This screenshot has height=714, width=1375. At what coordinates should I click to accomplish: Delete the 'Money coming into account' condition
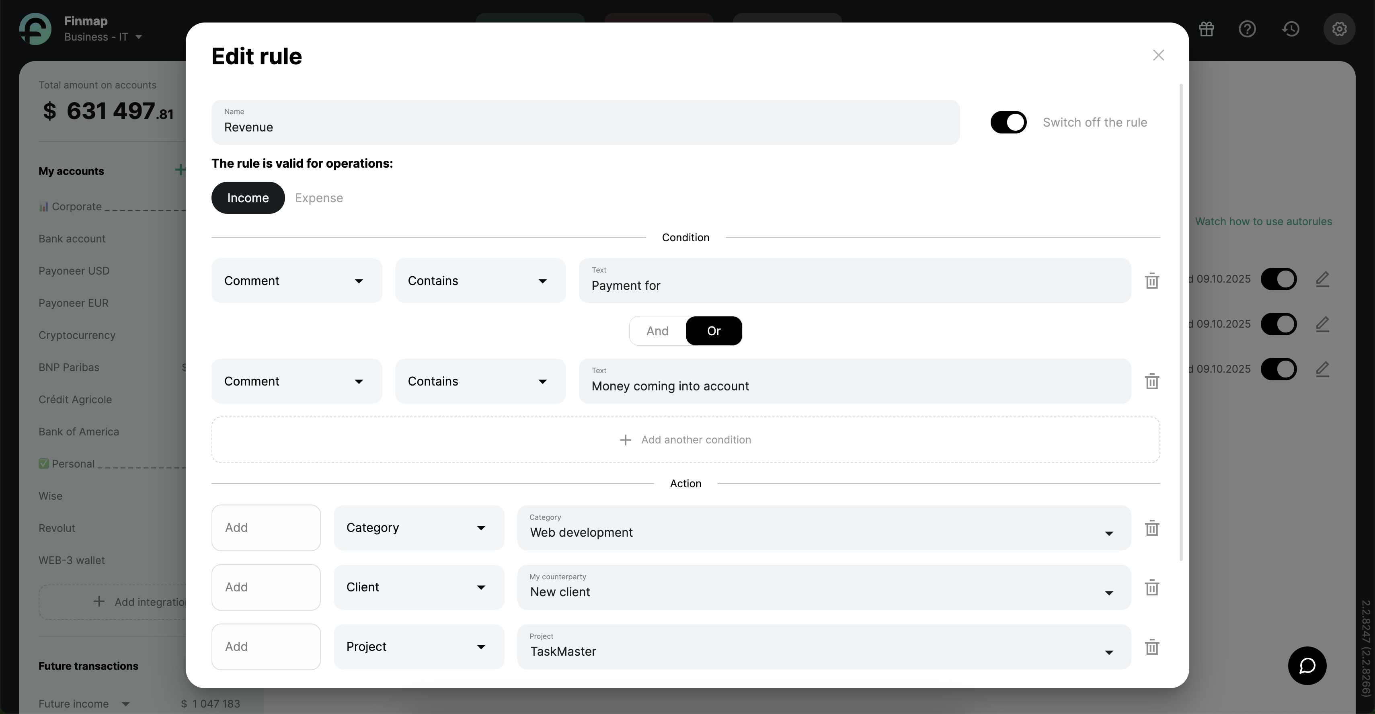click(1152, 381)
